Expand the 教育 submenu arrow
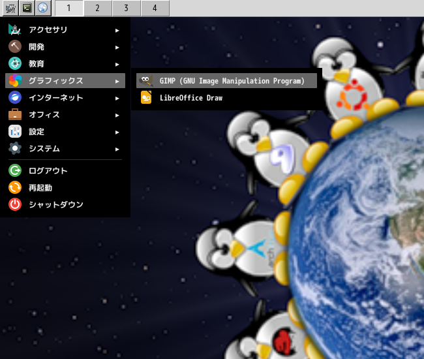This screenshot has width=424, height=359. [x=117, y=65]
